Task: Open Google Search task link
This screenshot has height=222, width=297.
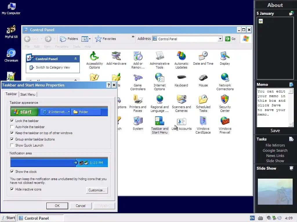Action: [275, 150]
